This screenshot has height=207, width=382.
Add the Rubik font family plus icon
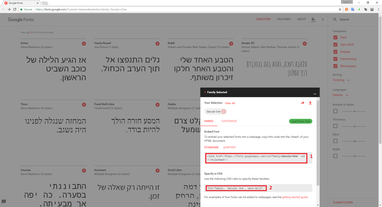coord(231,44)
